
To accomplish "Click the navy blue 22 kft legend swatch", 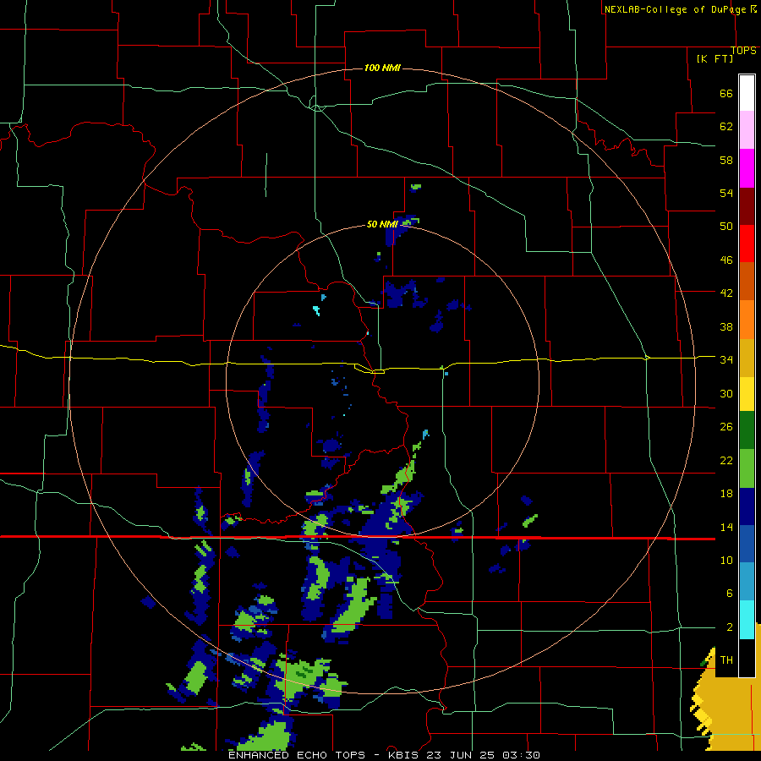I will pyautogui.click(x=747, y=506).
